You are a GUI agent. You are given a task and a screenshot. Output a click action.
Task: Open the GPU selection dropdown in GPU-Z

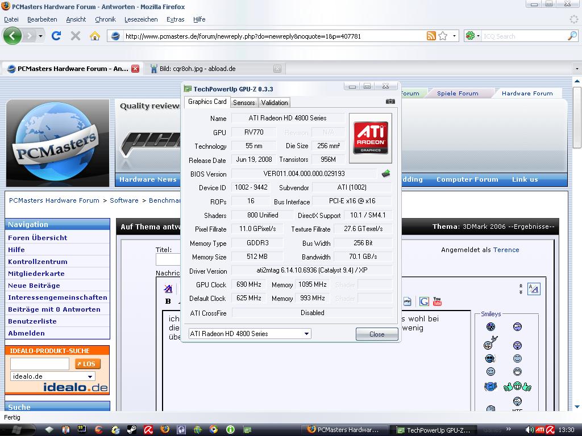pos(306,334)
